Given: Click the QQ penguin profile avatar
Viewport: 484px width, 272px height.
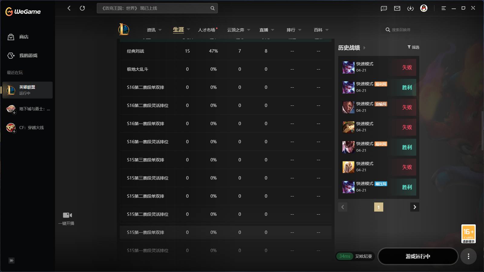Looking at the screenshot, I should (424, 8).
